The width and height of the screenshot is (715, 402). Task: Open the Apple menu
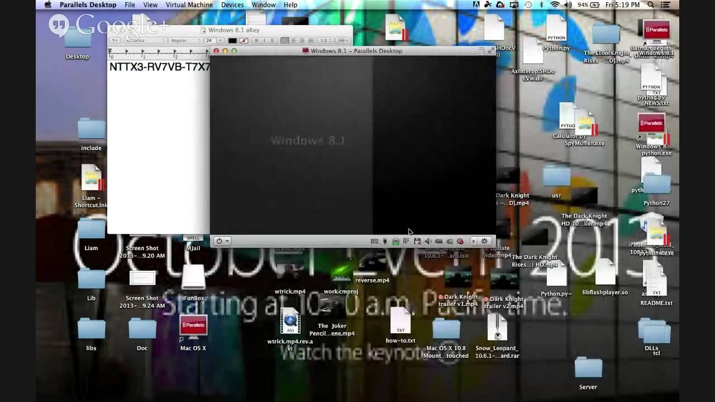(x=47, y=4)
